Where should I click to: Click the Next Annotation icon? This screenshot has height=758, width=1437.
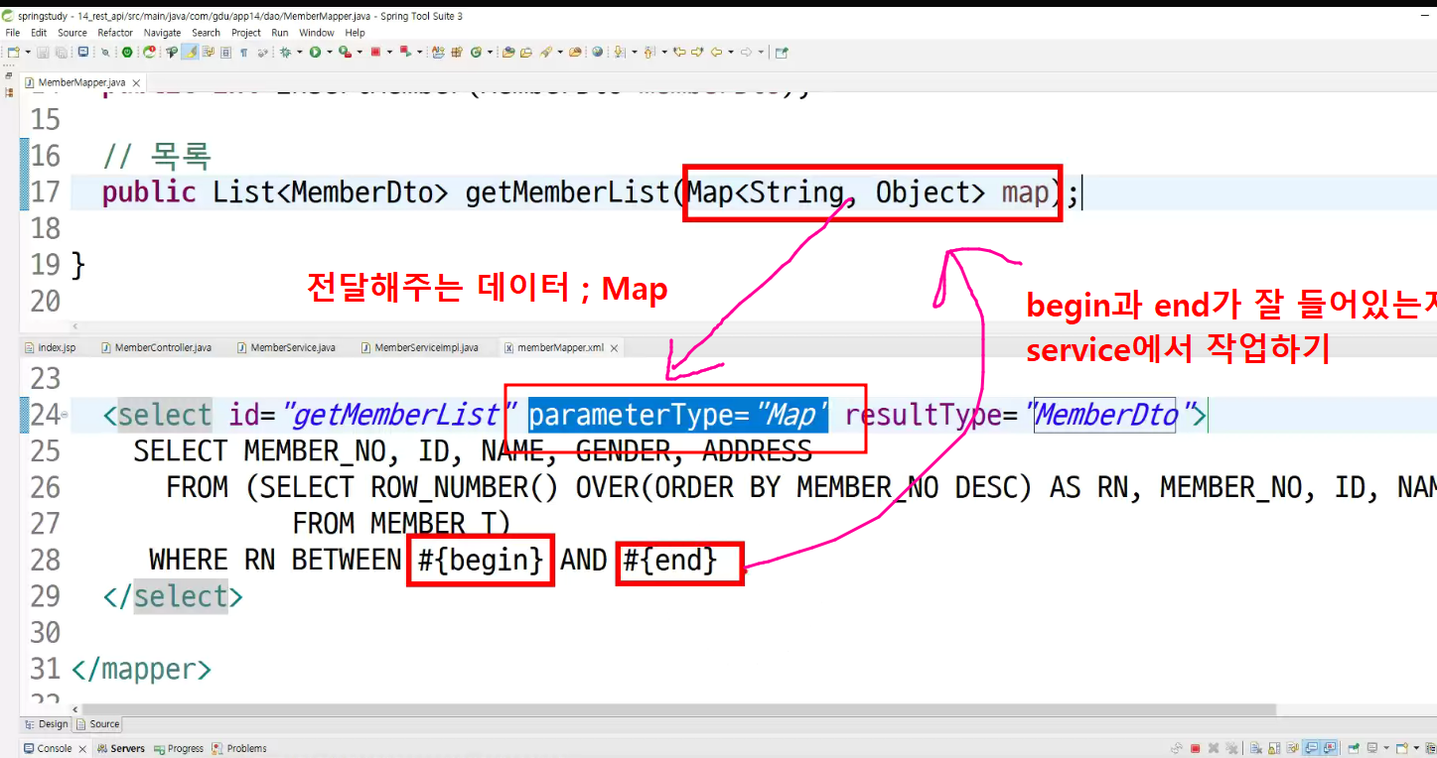619,52
